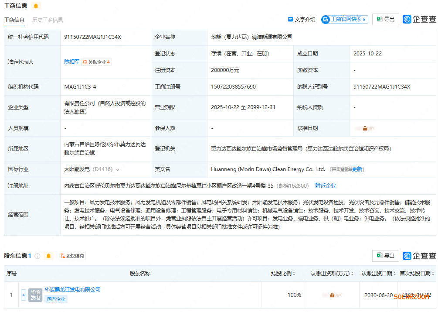This screenshot has width=438, height=312.
Task: Click the 企查查 logo in the shareholder section
Action: [x=419, y=256]
